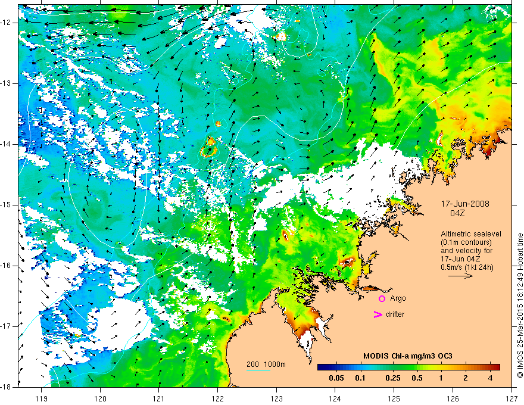This screenshot has height=405, width=524.
Task: Click the "200 1000m" depth contour label
Action: coord(266,364)
